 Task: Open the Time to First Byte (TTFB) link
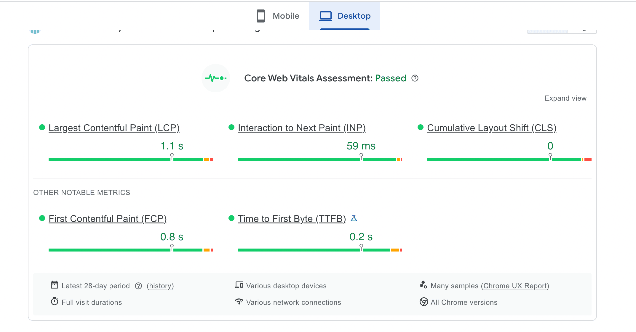click(292, 219)
